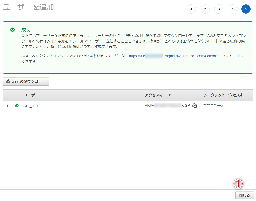Click the 成功 heading text
Viewport: 256px width, 201px height.
[26, 30]
